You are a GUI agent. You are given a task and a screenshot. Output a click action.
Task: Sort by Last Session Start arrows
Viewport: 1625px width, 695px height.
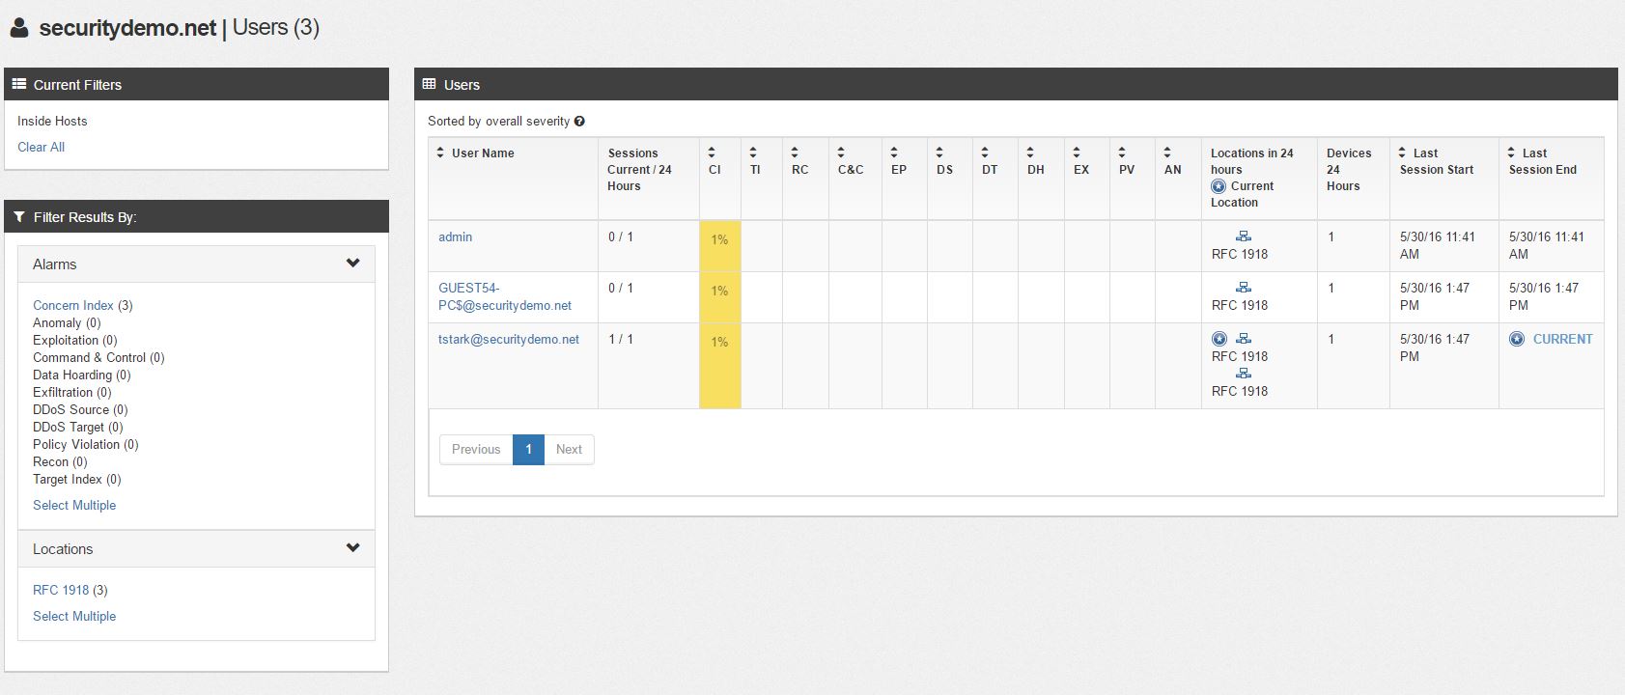pos(1402,153)
